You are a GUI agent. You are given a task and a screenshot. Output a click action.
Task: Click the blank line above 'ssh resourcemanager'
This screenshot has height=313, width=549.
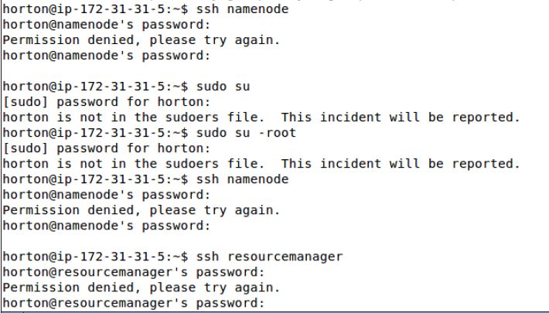pyautogui.click(x=155, y=241)
